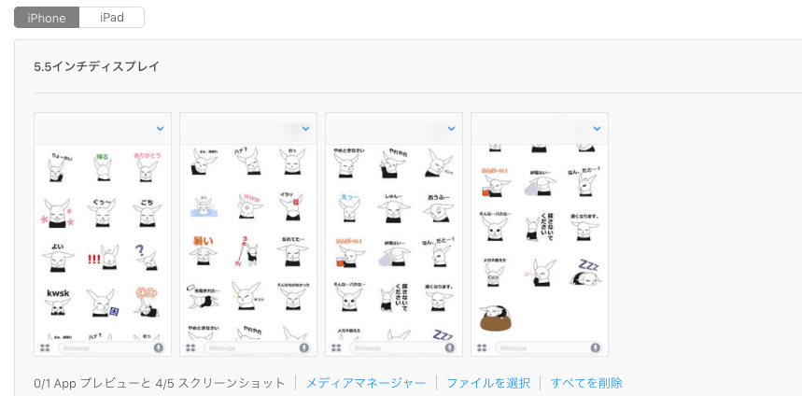Image resolution: width=802 pixels, height=396 pixels.
Task: Click the おうふ… sticker in third screenshot
Action: coord(438,207)
